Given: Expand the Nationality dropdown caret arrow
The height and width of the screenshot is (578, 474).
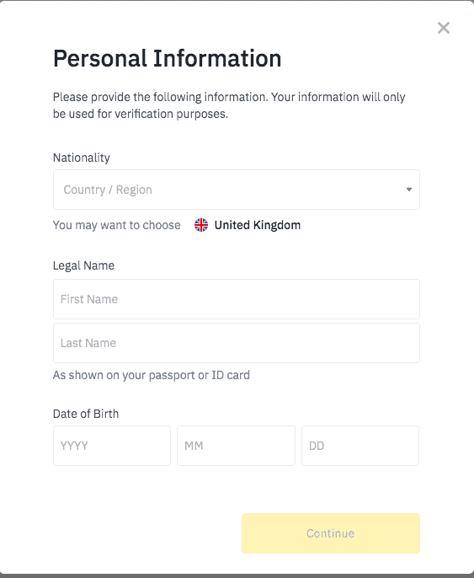Looking at the screenshot, I should click(409, 190).
